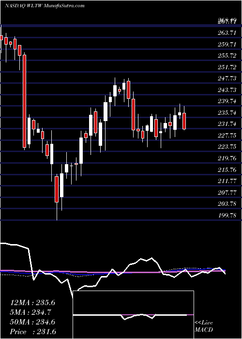Click the 251.72 price axis label
Image resolution: width=242 pixels, height=339 pixels.
pos(227,67)
